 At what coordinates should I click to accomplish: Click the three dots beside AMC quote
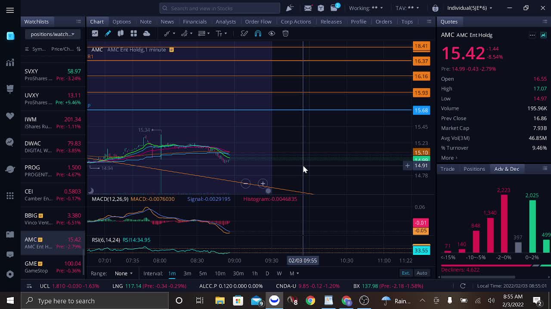tap(532, 35)
